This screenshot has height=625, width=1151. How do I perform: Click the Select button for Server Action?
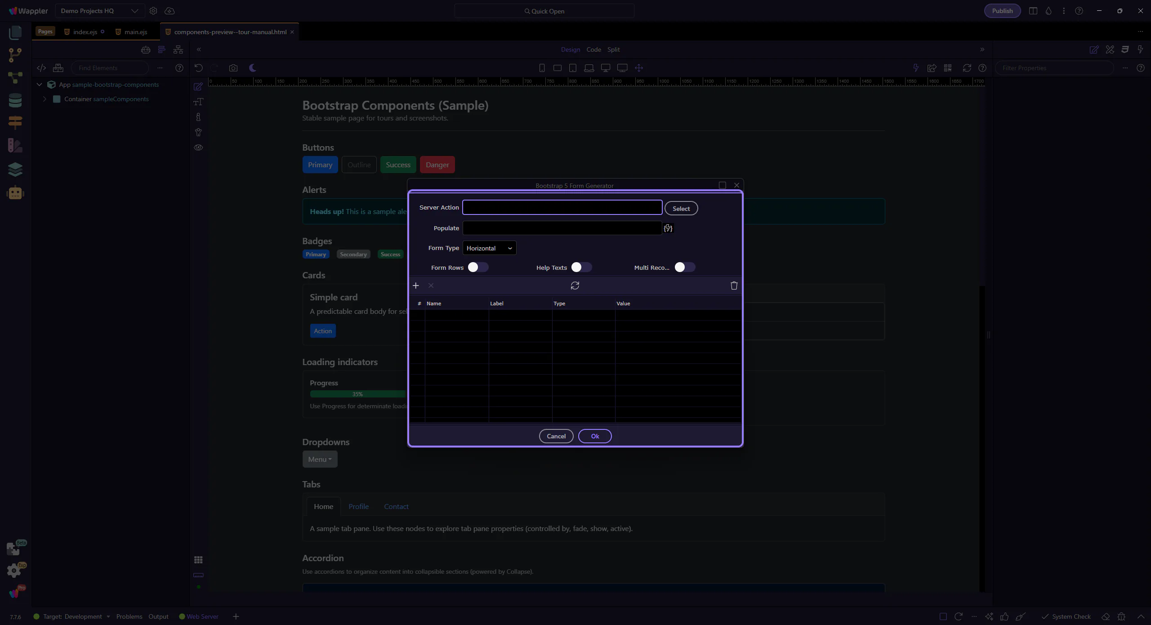[681, 209]
